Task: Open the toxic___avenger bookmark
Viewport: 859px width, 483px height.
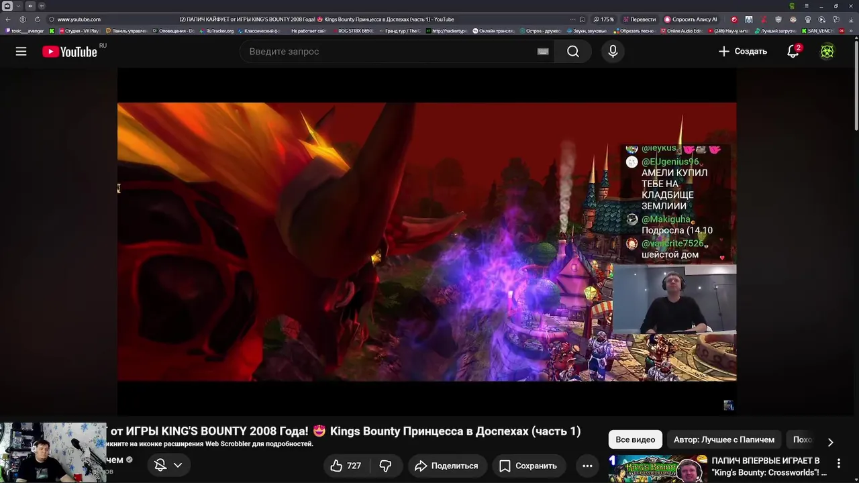Action: coord(25,31)
